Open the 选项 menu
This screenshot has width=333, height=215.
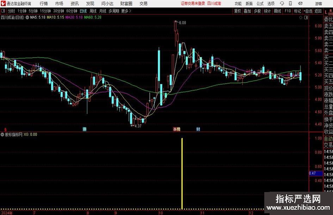pos(271,4)
